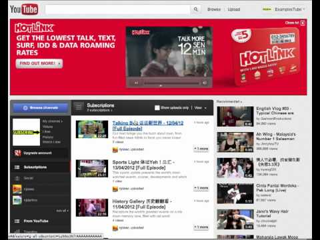Focus the YouTube search field
The image size is (320, 240).
pyautogui.click(x=118, y=9)
